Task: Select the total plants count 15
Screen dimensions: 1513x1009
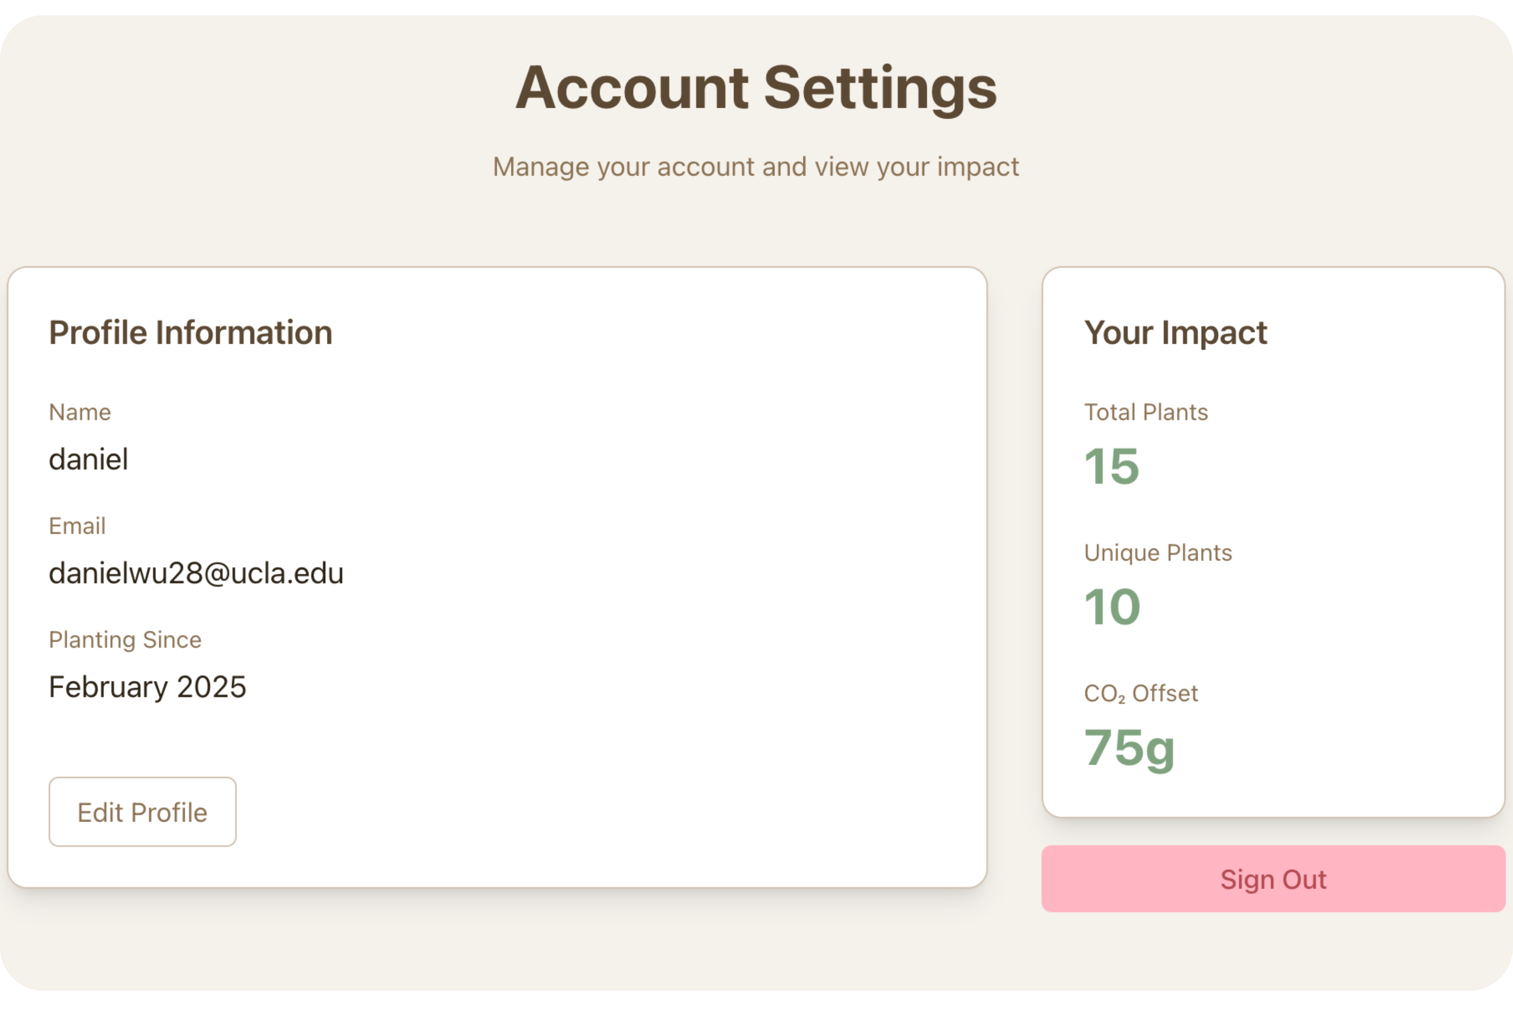Action: click(x=1111, y=466)
